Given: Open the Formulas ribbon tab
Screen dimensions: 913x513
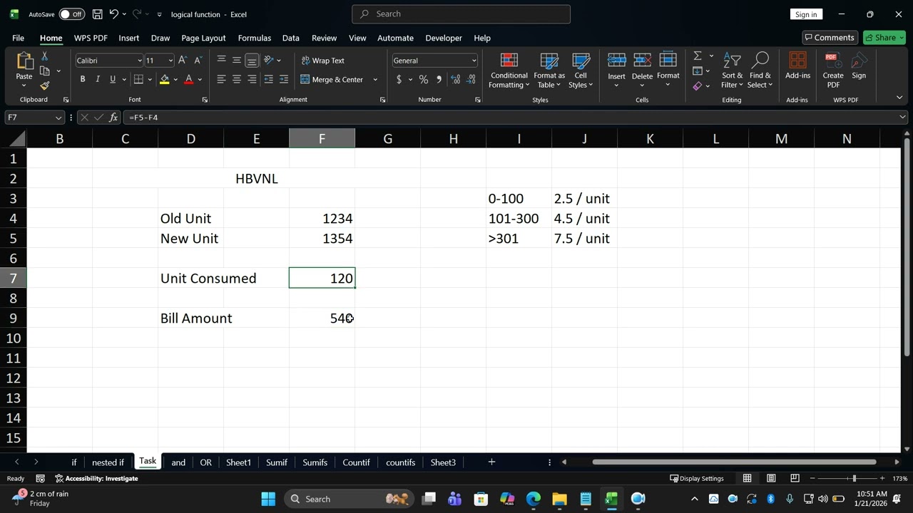Looking at the screenshot, I should pos(255,38).
